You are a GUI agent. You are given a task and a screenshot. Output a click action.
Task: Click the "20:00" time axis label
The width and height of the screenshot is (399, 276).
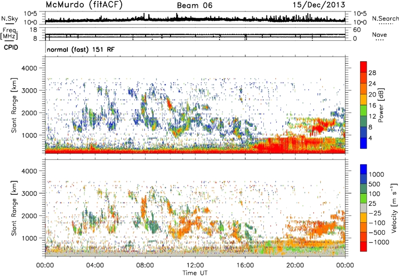(295, 266)
